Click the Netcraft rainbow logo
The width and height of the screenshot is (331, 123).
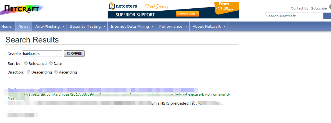point(22,9)
